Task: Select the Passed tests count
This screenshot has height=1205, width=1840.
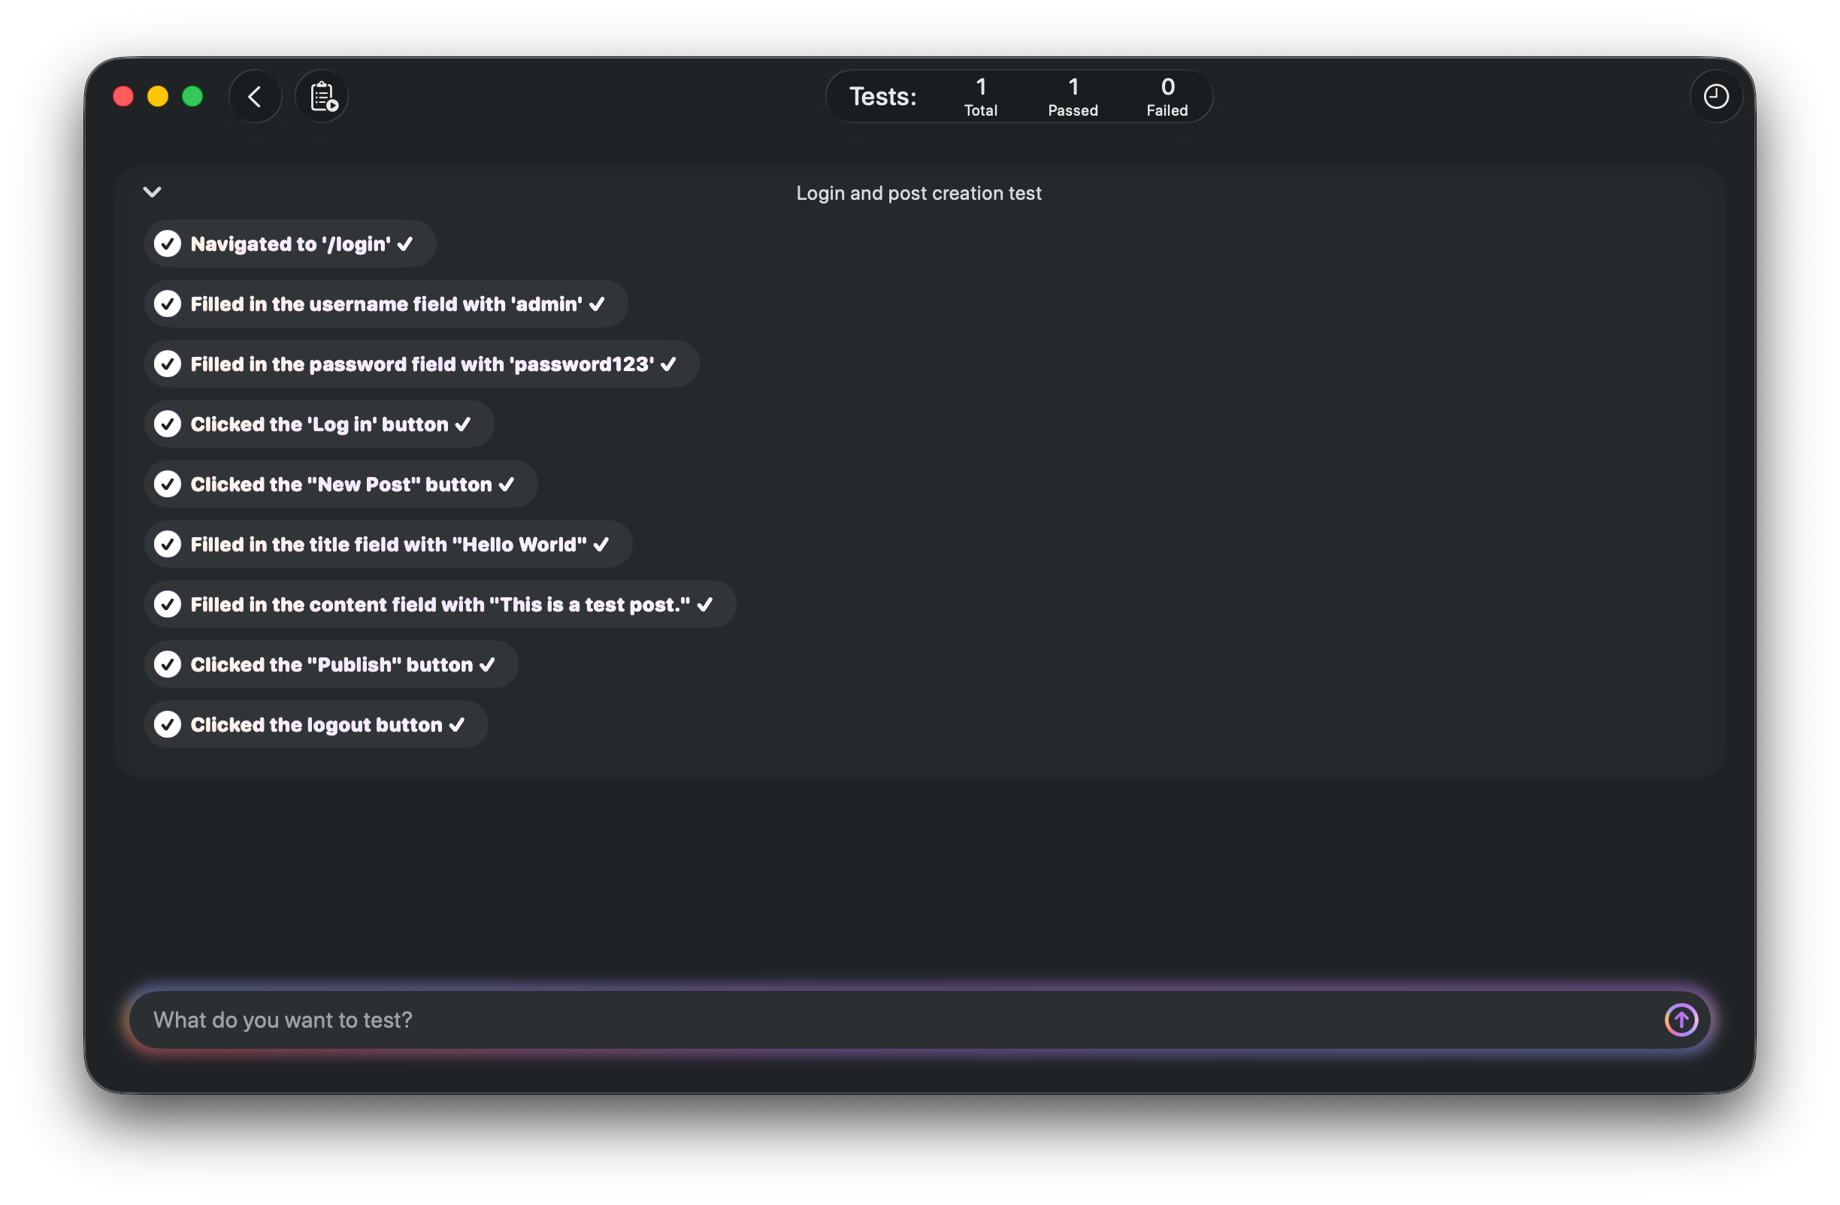Action: (1073, 97)
